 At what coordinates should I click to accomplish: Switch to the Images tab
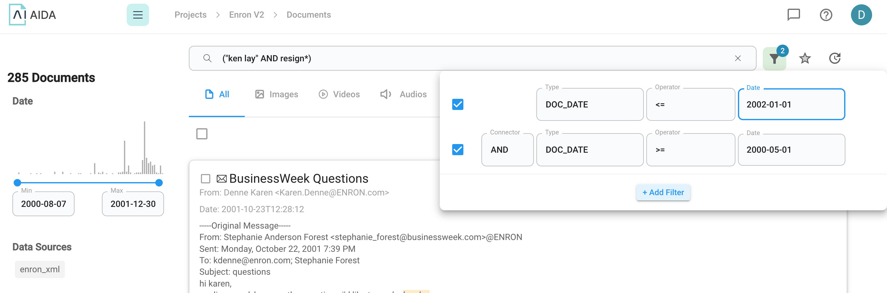click(x=276, y=94)
